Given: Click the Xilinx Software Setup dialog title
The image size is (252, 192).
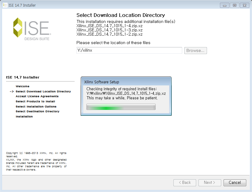Looking at the screenshot, I should (102, 82).
